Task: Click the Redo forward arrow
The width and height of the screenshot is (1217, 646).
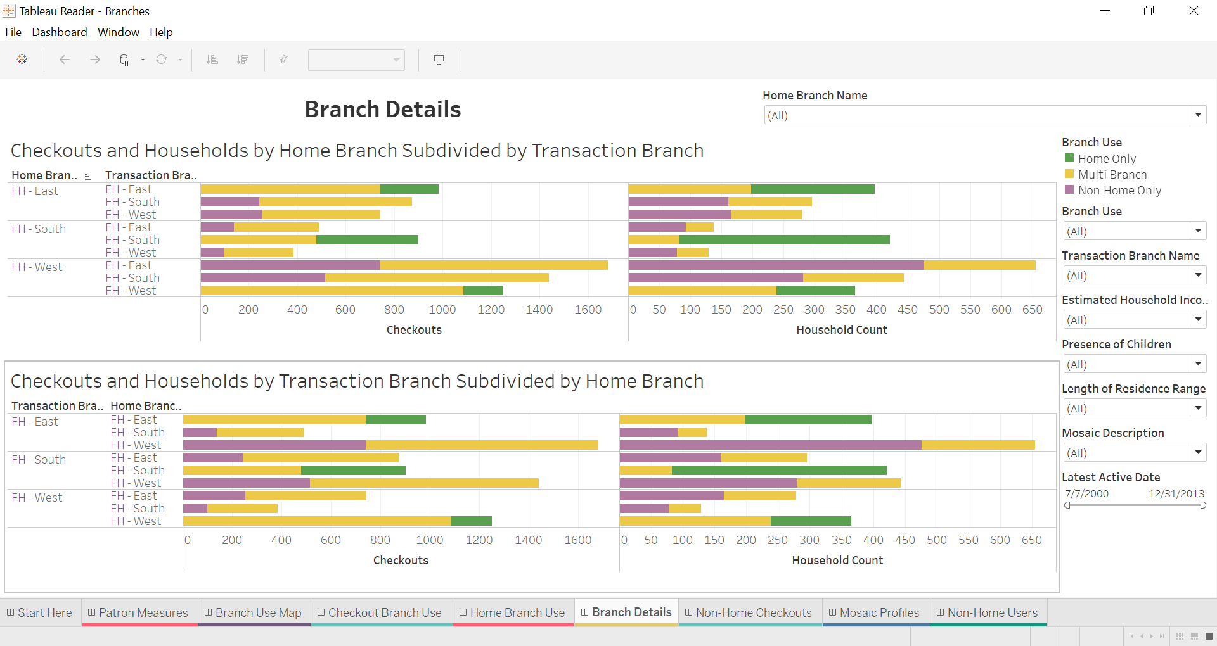Action: (95, 60)
